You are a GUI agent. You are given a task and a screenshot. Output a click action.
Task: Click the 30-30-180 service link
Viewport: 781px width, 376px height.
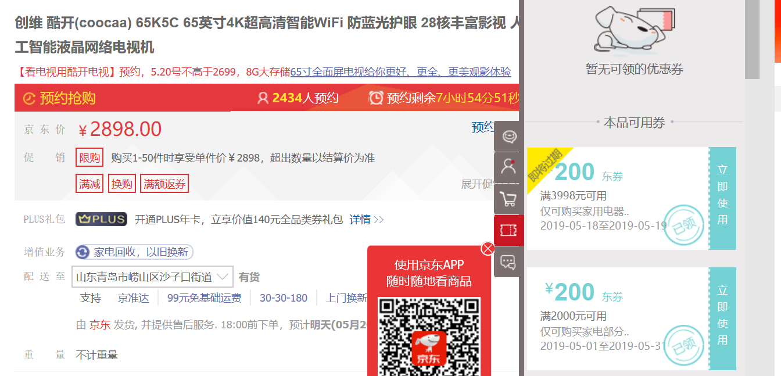point(284,298)
